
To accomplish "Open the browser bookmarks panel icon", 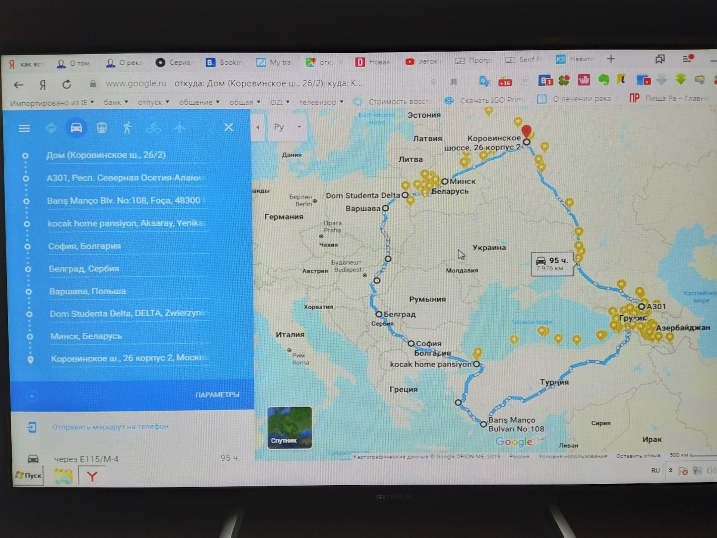I will (660, 59).
